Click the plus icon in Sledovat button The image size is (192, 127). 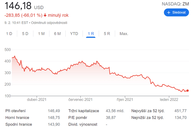pyautogui.click(x=169, y=12)
